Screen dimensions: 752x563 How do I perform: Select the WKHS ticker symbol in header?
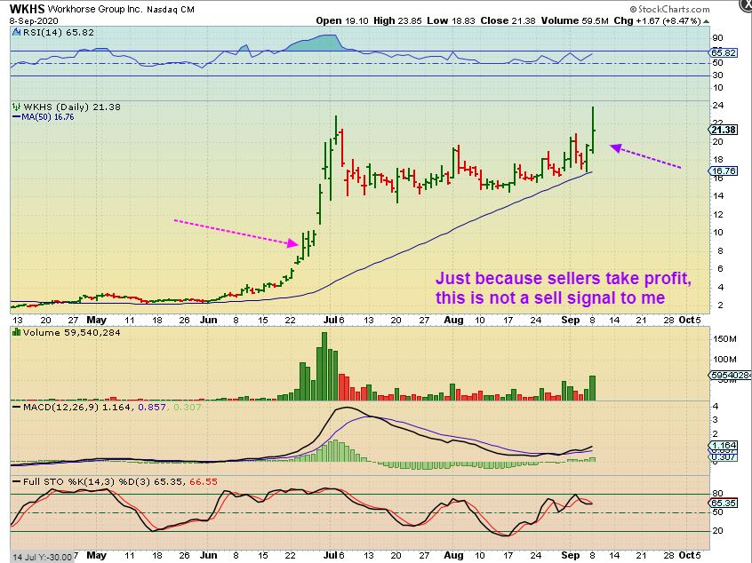click(27, 9)
